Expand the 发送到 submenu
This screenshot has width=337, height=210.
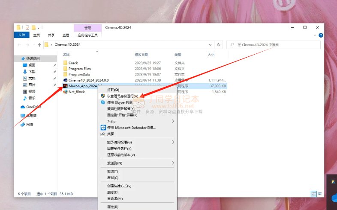click(x=173, y=163)
